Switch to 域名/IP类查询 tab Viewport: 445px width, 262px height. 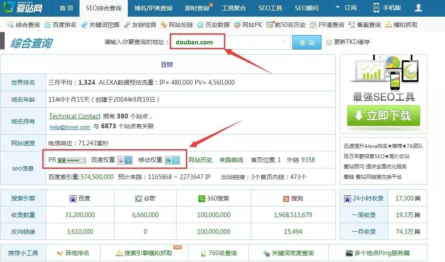pyautogui.click(x=153, y=8)
